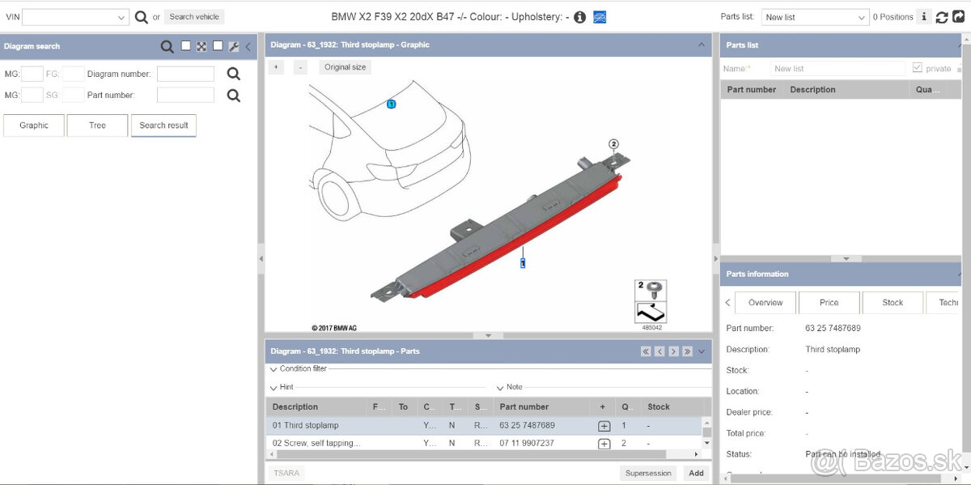Tick the checkbox left of the wrench icon

[x=218, y=46]
